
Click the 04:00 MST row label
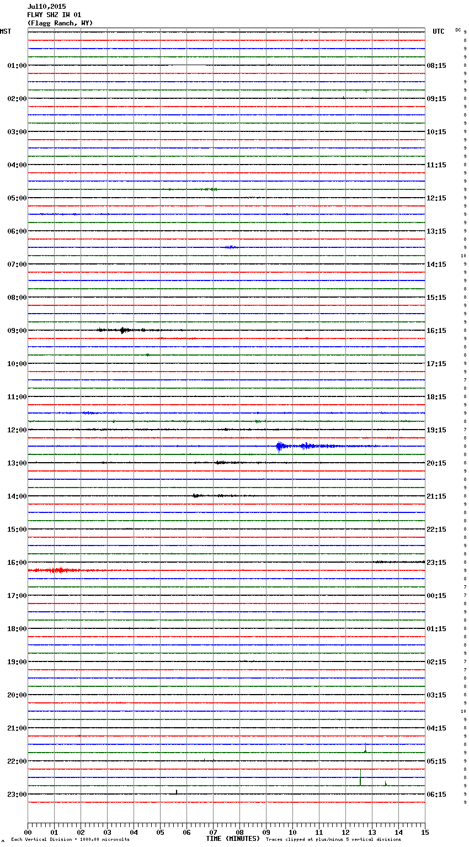point(17,165)
